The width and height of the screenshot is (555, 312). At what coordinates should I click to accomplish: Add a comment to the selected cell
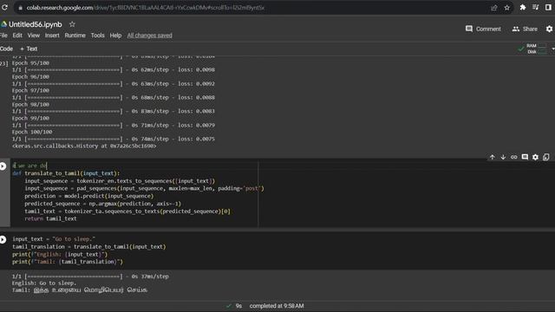point(525,157)
